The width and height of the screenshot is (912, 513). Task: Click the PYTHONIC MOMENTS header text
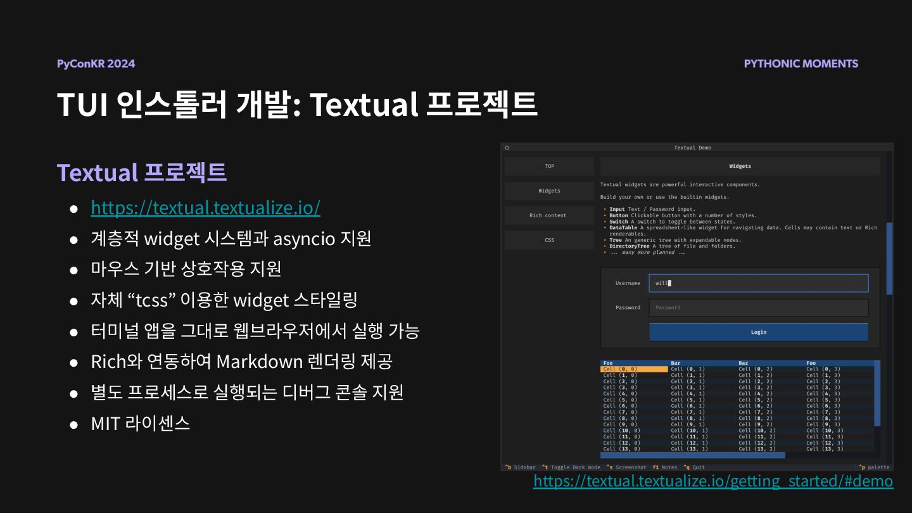(x=801, y=63)
